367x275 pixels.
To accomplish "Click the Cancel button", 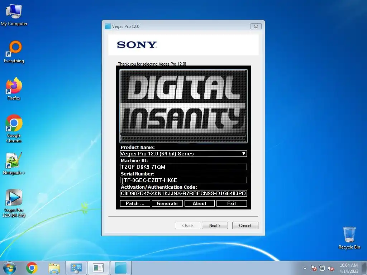I will [245, 226].
